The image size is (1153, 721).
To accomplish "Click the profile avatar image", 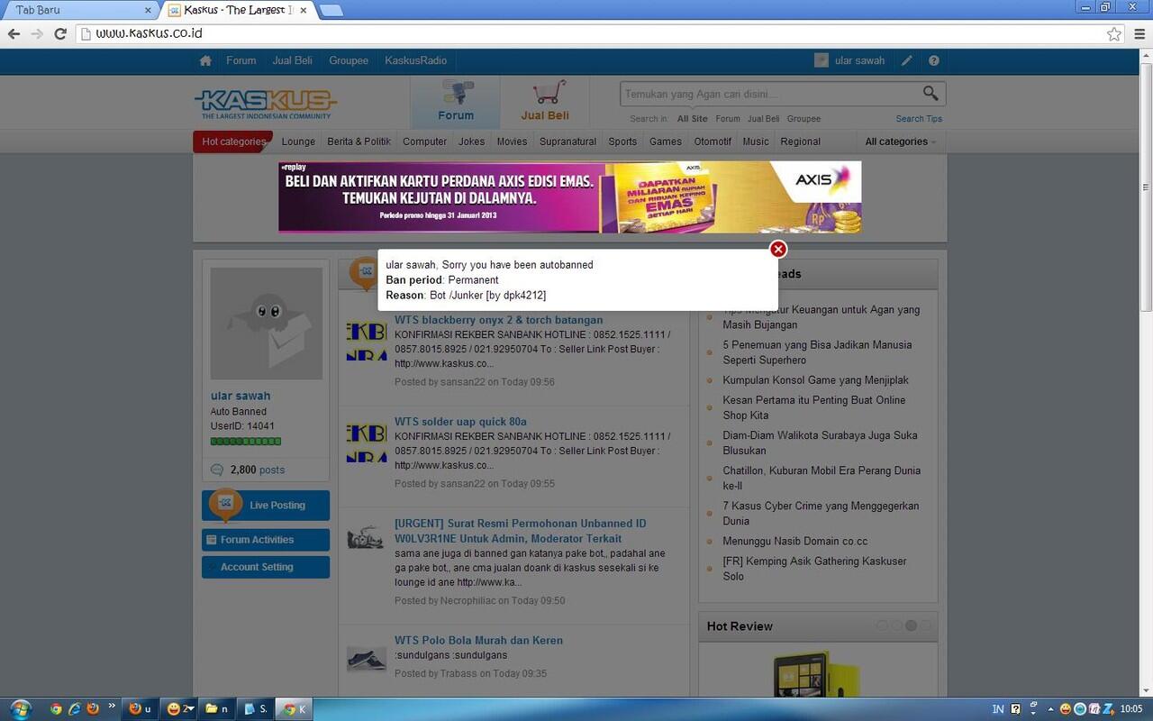I will (266, 324).
